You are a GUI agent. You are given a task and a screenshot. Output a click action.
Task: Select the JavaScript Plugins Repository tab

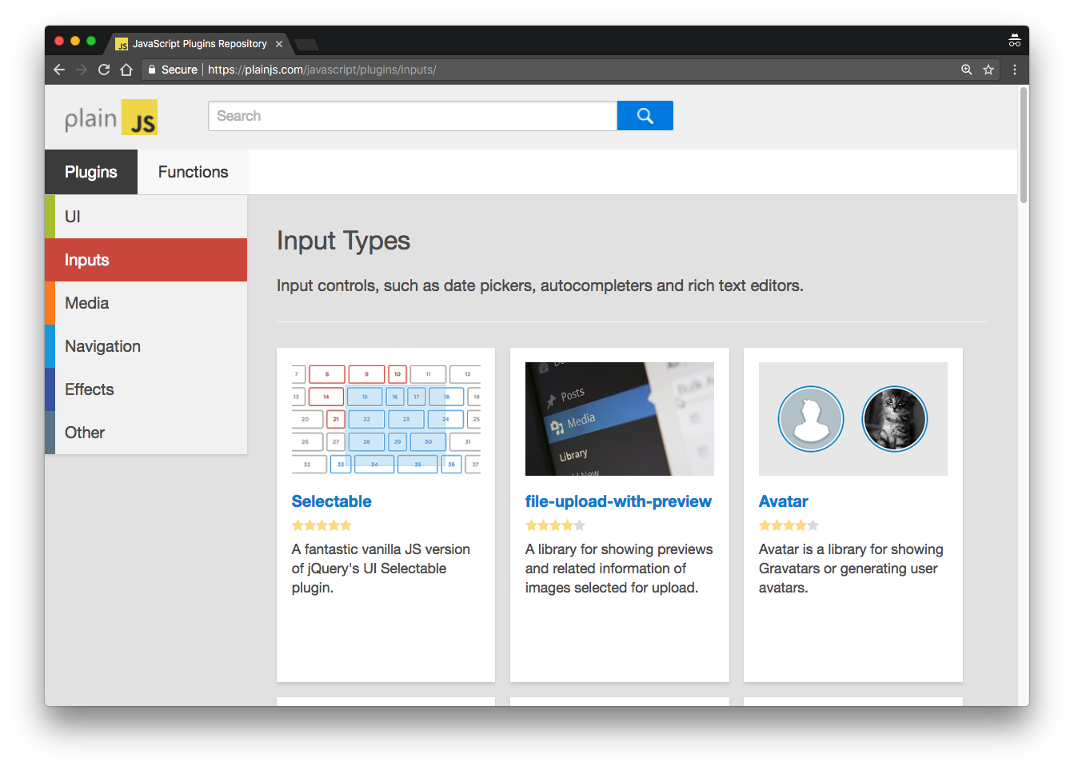pos(199,44)
